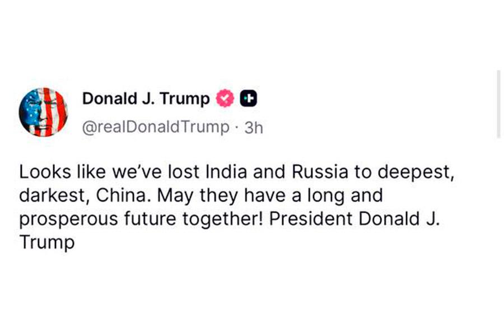Screen dimensions: 504x336
Task: Open the flag-themed profile avatar
Action: [43, 112]
